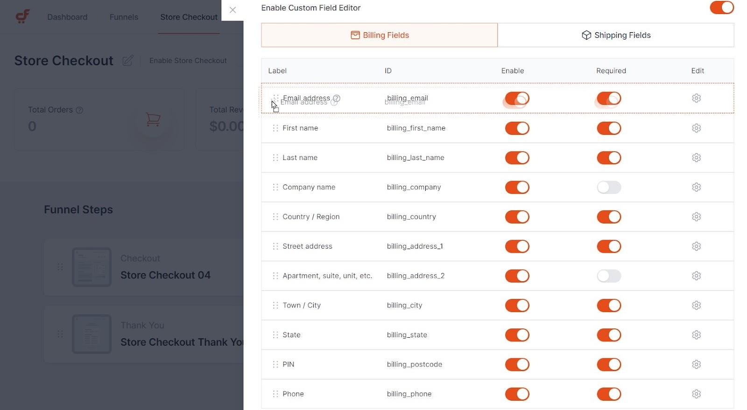The width and height of the screenshot is (747, 410).
Task: Click help icon beside Email address label
Action: coord(337,98)
